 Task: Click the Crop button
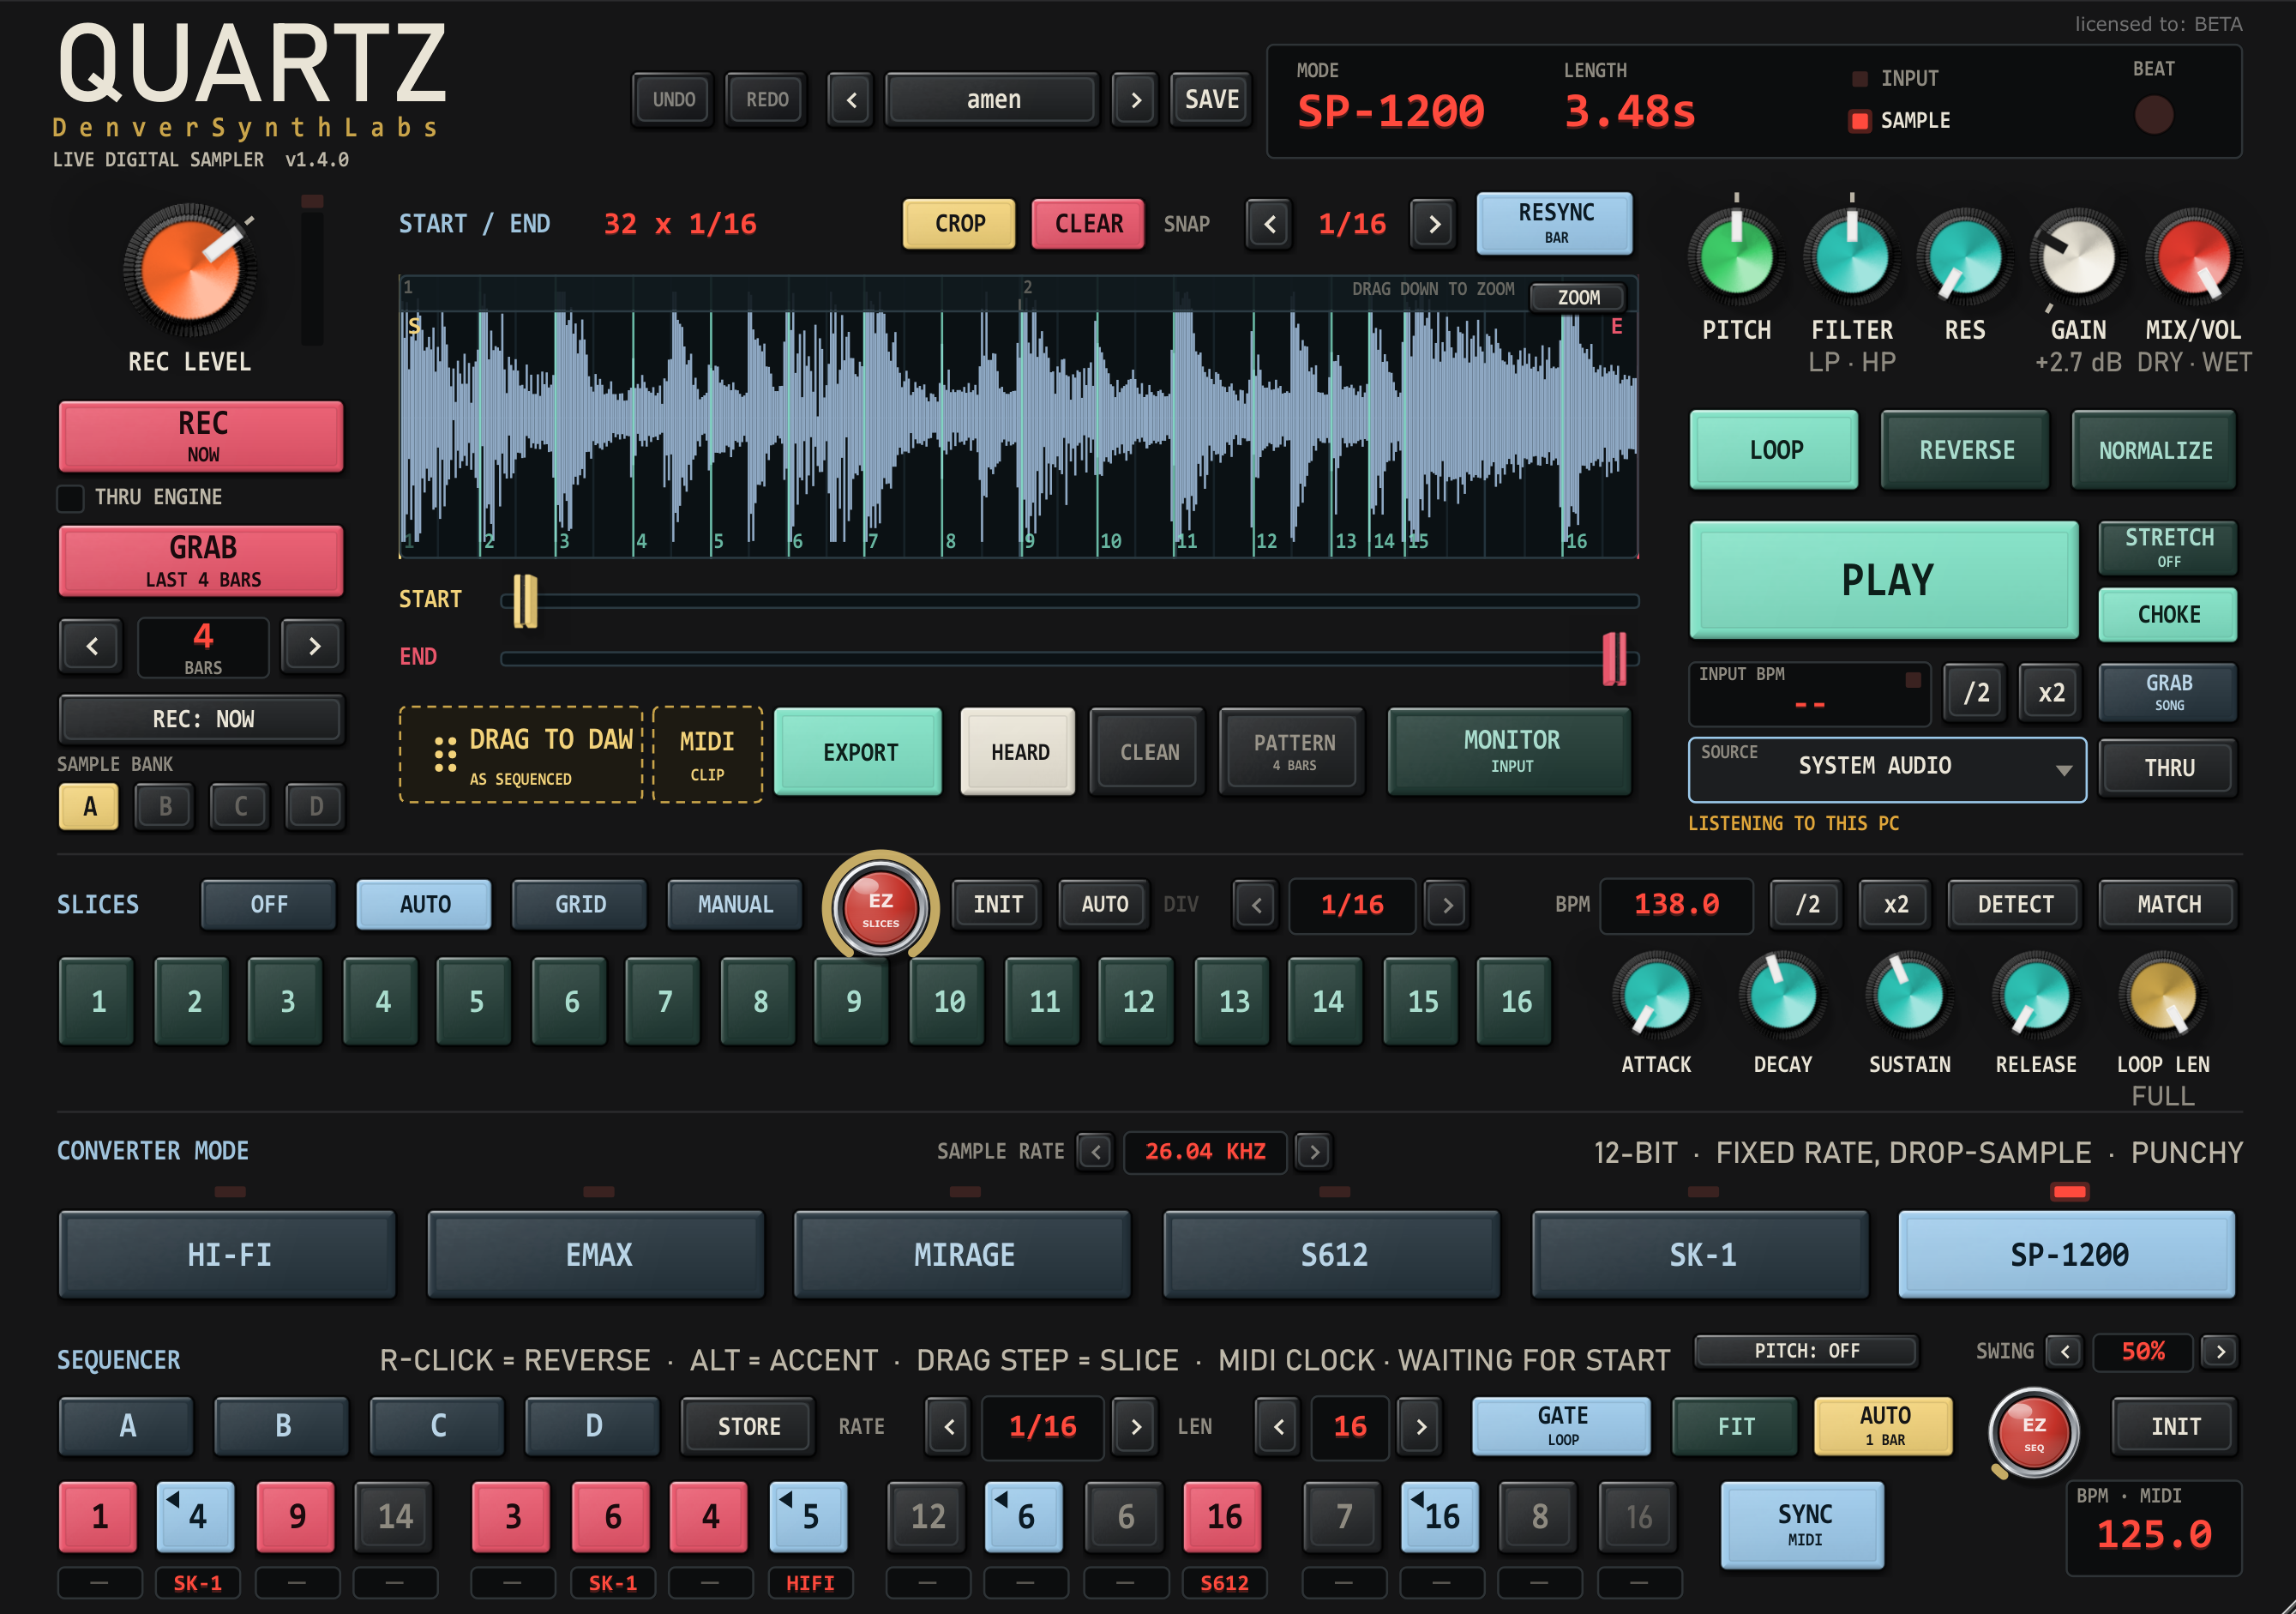pyautogui.click(x=959, y=223)
